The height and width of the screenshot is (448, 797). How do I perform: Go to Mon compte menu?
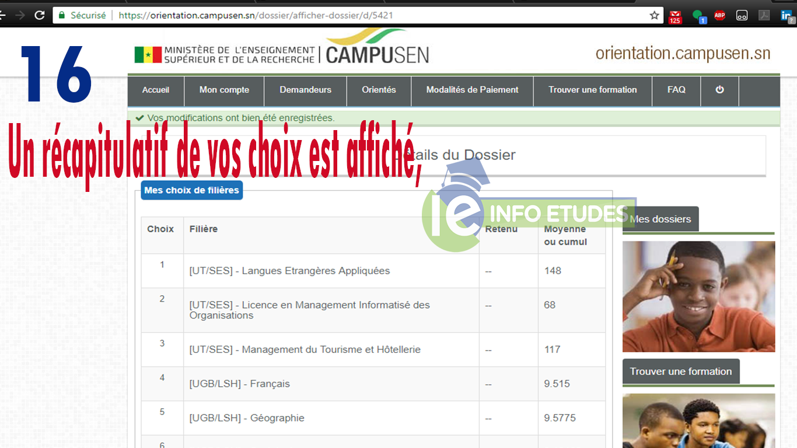click(x=224, y=90)
